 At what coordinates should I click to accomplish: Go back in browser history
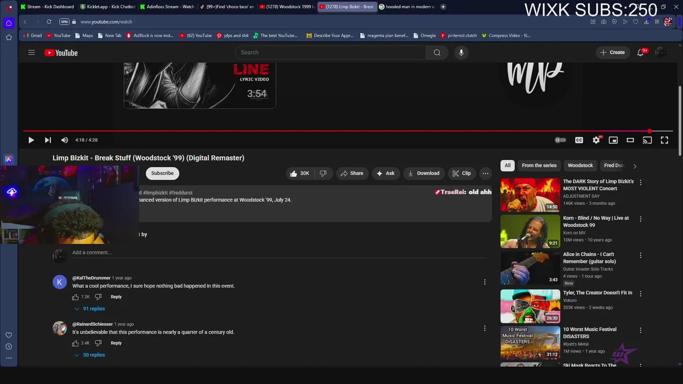[25, 22]
